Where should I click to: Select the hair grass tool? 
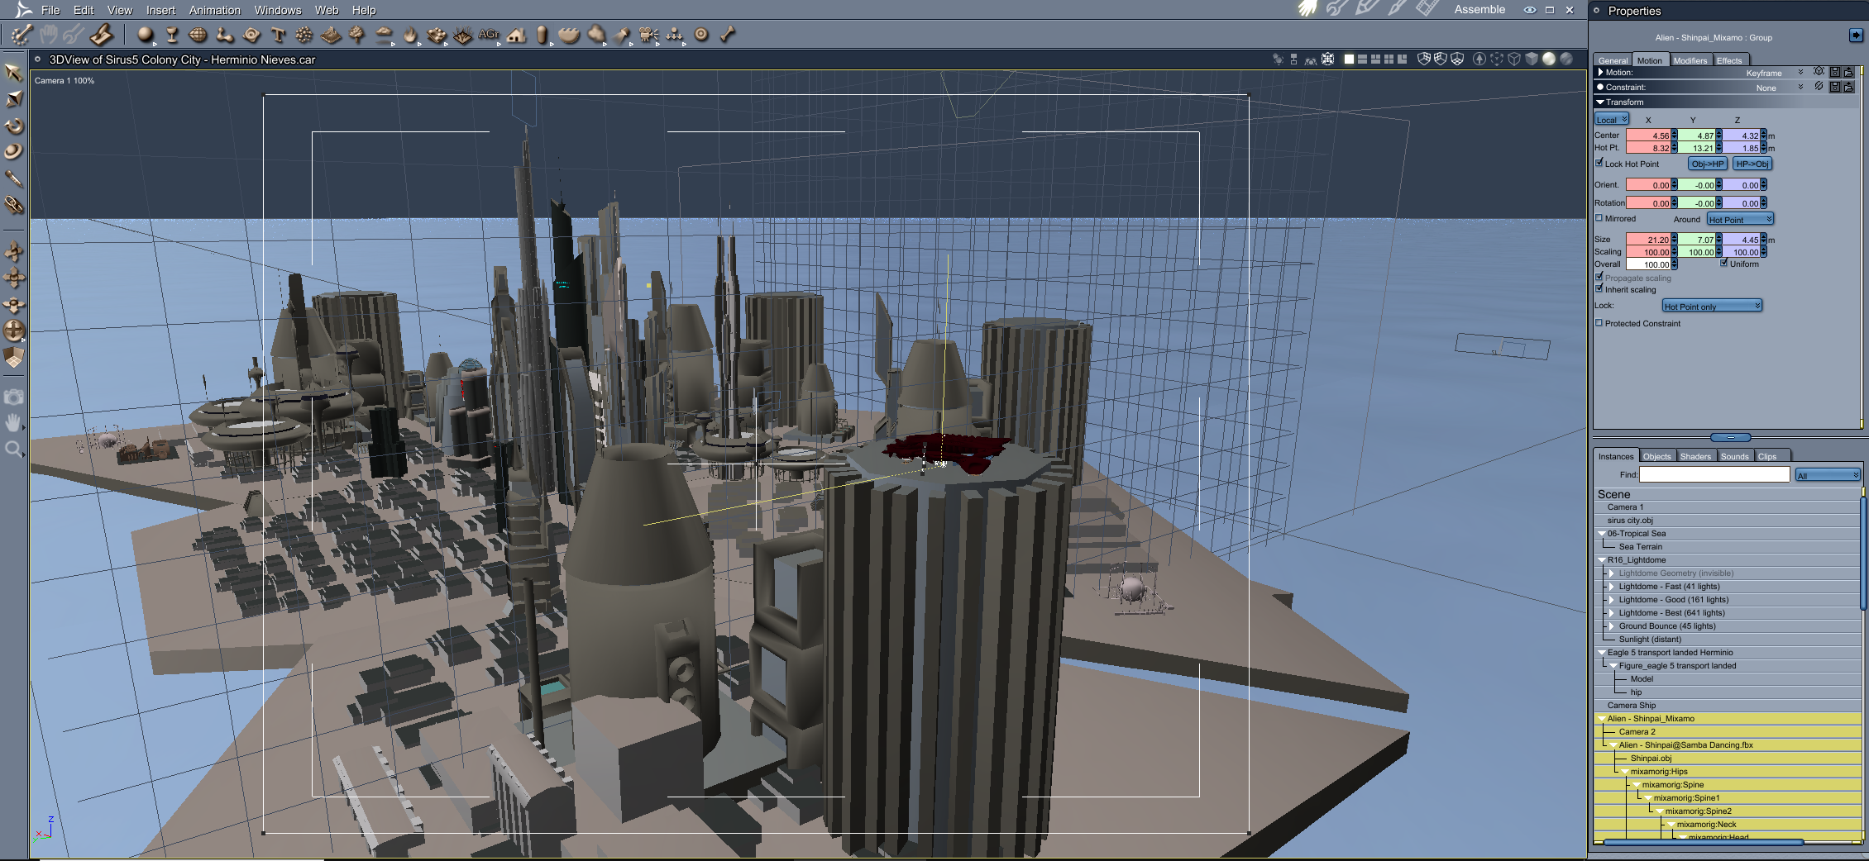pyautogui.click(x=463, y=35)
